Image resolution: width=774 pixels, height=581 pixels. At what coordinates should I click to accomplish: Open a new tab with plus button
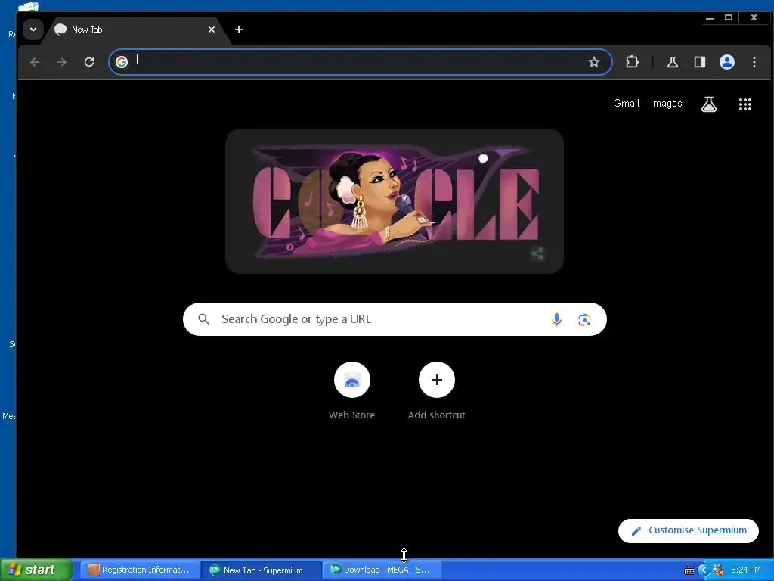tap(239, 30)
